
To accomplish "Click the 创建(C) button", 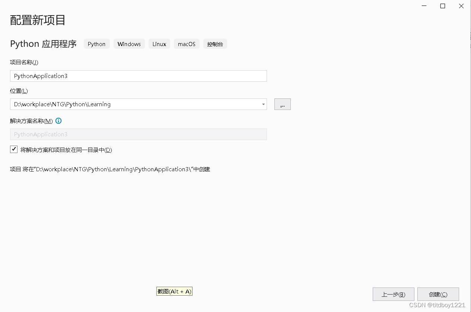I will pos(438,294).
